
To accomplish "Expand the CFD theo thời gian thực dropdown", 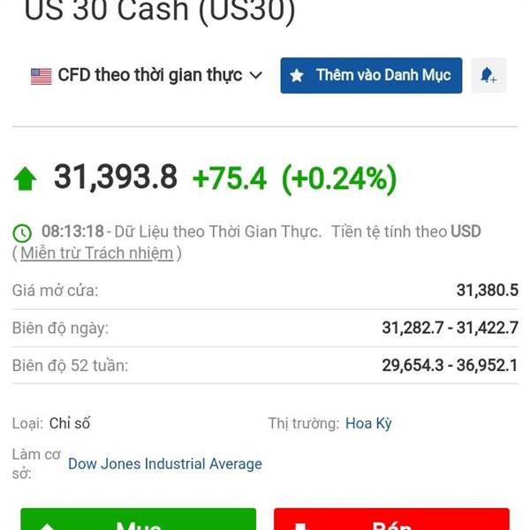I will pyautogui.click(x=147, y=75).
